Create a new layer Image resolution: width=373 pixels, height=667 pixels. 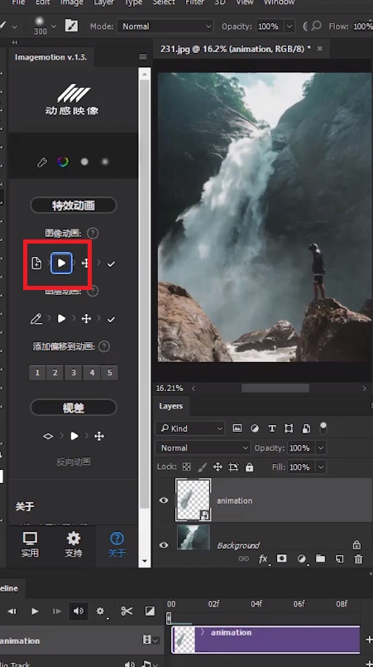coord(339,558)
